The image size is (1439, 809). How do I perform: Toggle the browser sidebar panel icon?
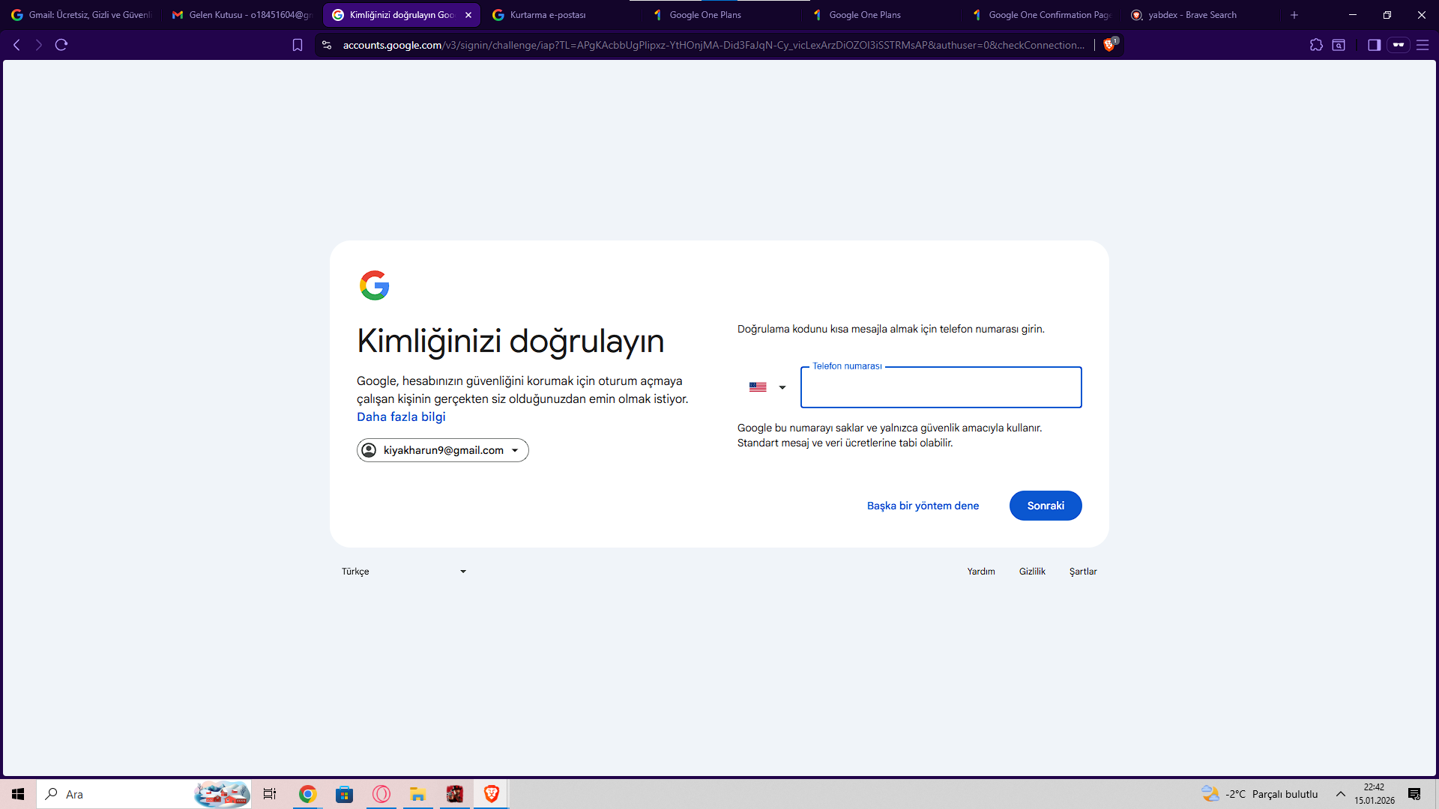point(1374,45)
